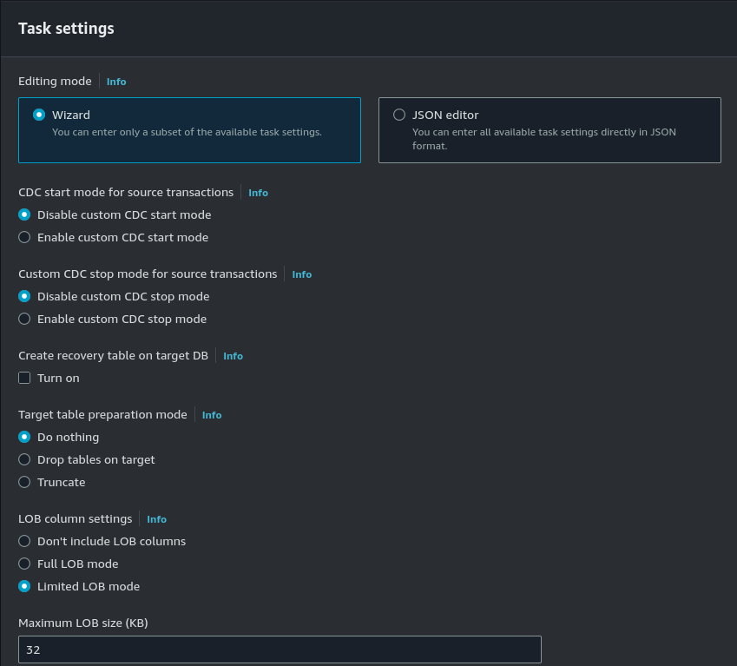This screenshot has width=737, height=666.
Task: Open Info for CDC start mode
Action: pos(258,193)
